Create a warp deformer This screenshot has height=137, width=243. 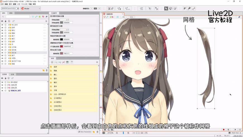tap(141, 9)
